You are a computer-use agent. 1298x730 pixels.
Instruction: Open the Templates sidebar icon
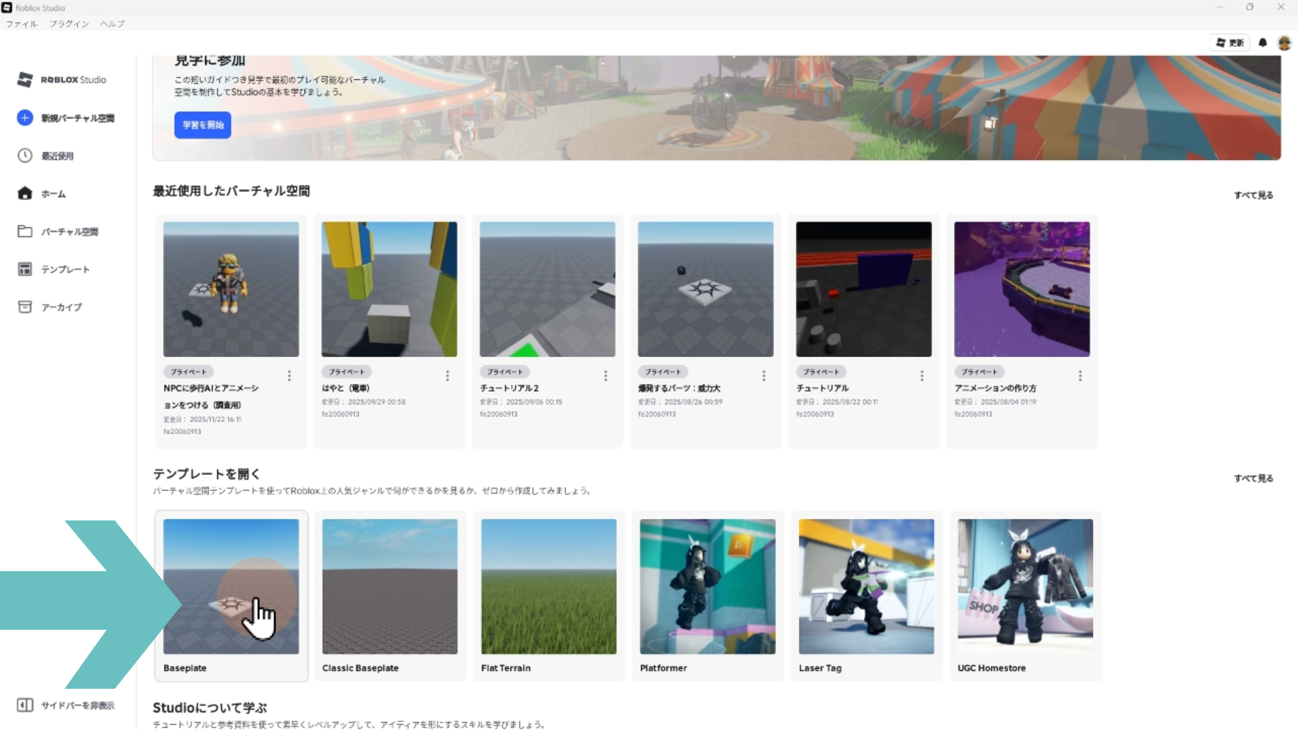pos(25,269)
